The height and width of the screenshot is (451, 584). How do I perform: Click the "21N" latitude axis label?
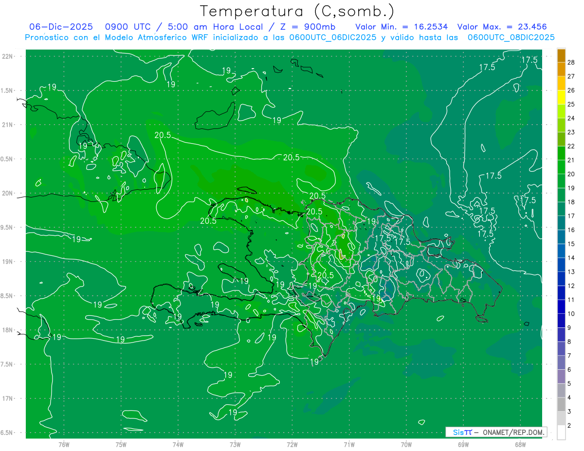coord(7,125)
